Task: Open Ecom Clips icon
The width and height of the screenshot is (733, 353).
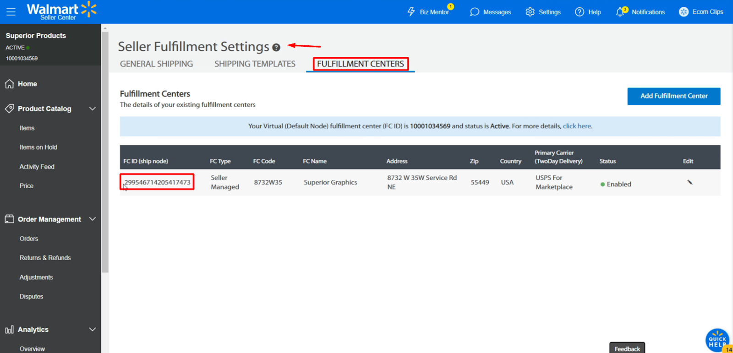Action: pyautogui.click(x=684, y=12)
